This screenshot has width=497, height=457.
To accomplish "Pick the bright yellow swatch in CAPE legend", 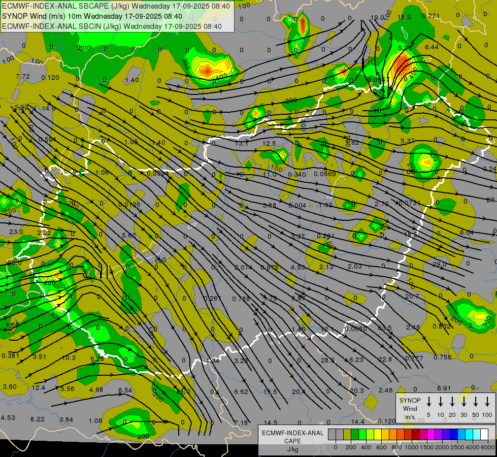I will tap(378, 434).
